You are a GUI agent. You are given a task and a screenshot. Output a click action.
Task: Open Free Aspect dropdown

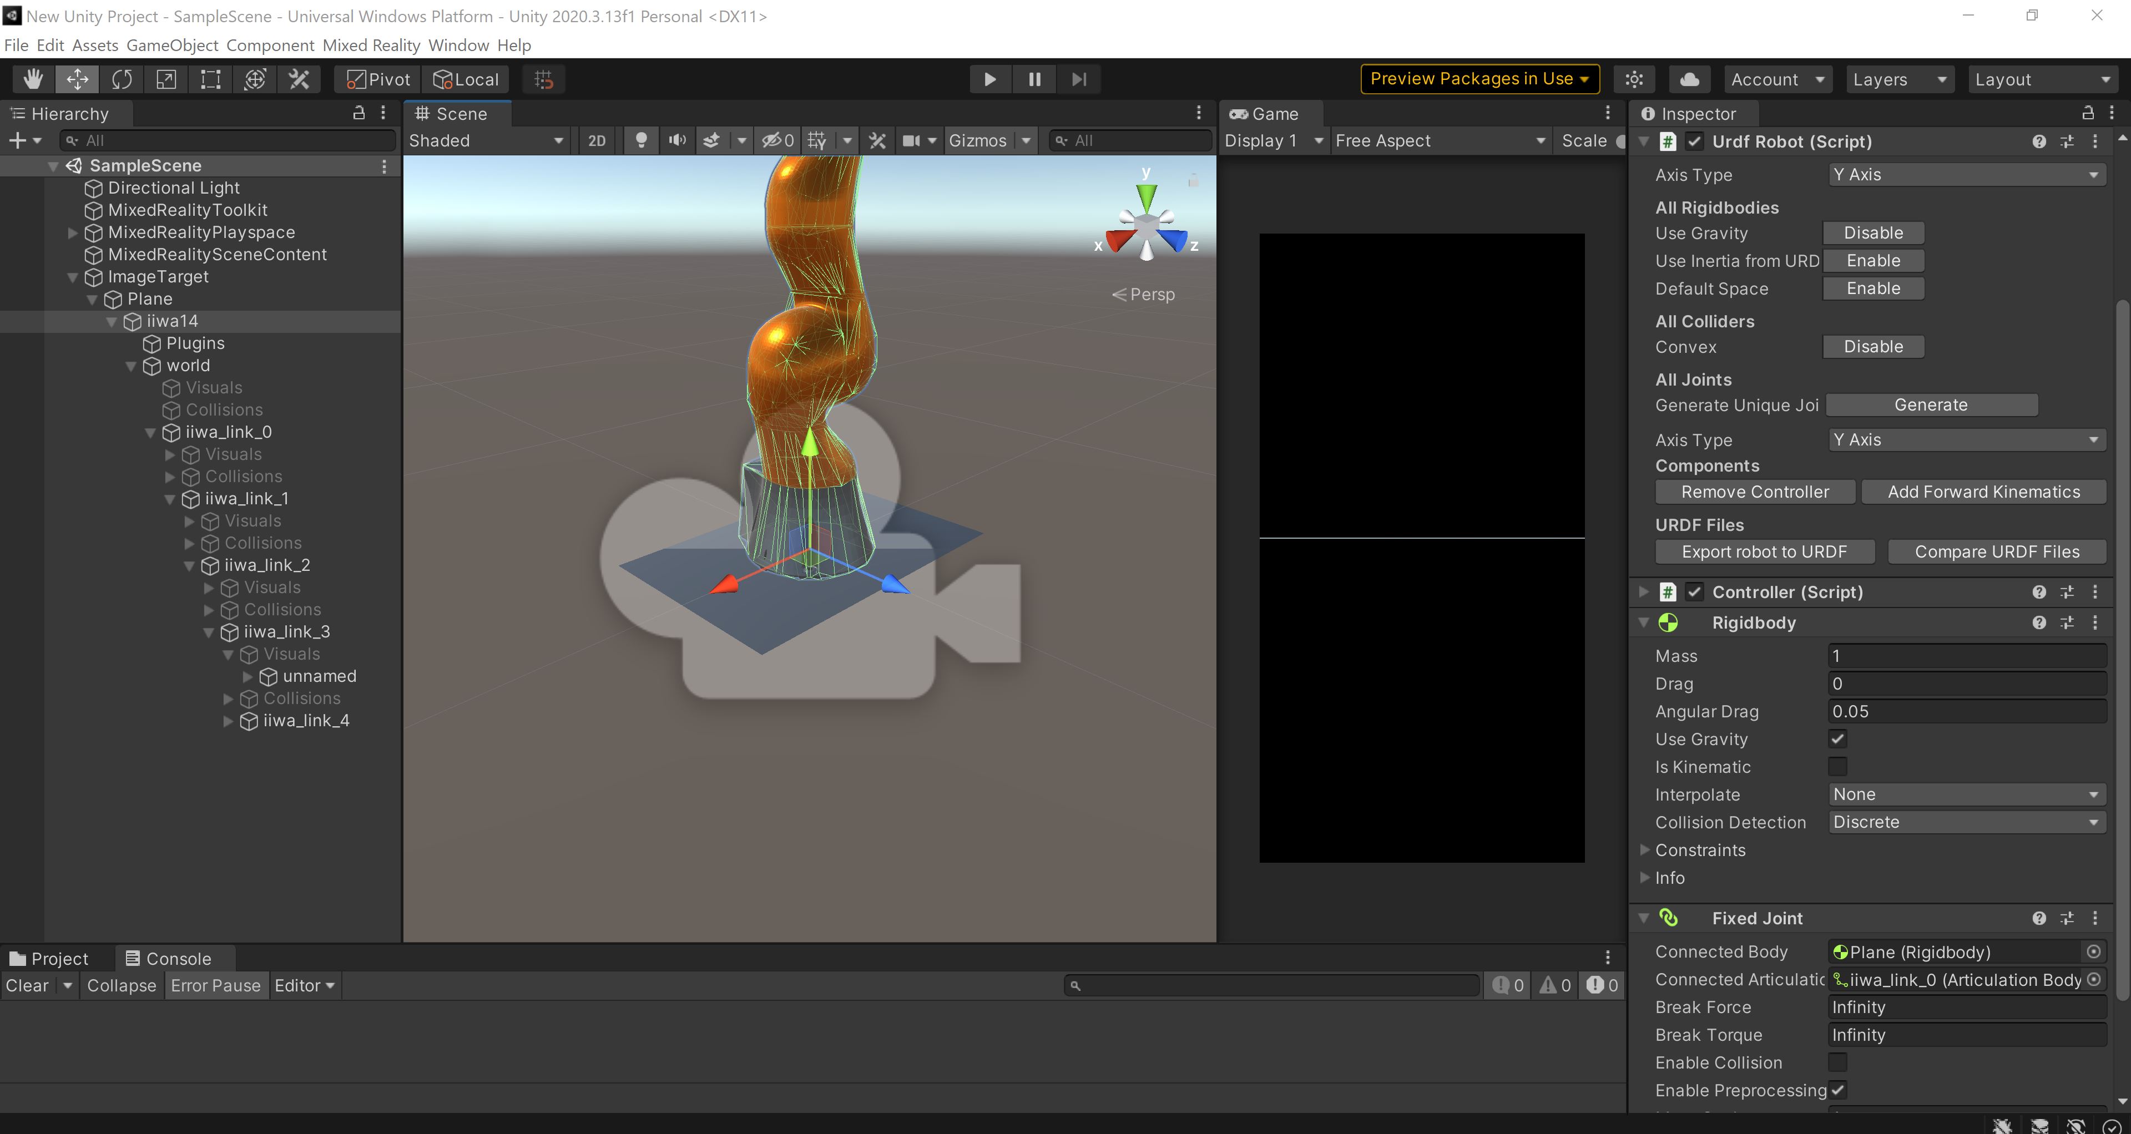pyautogui.click(x=1440, y=140)
